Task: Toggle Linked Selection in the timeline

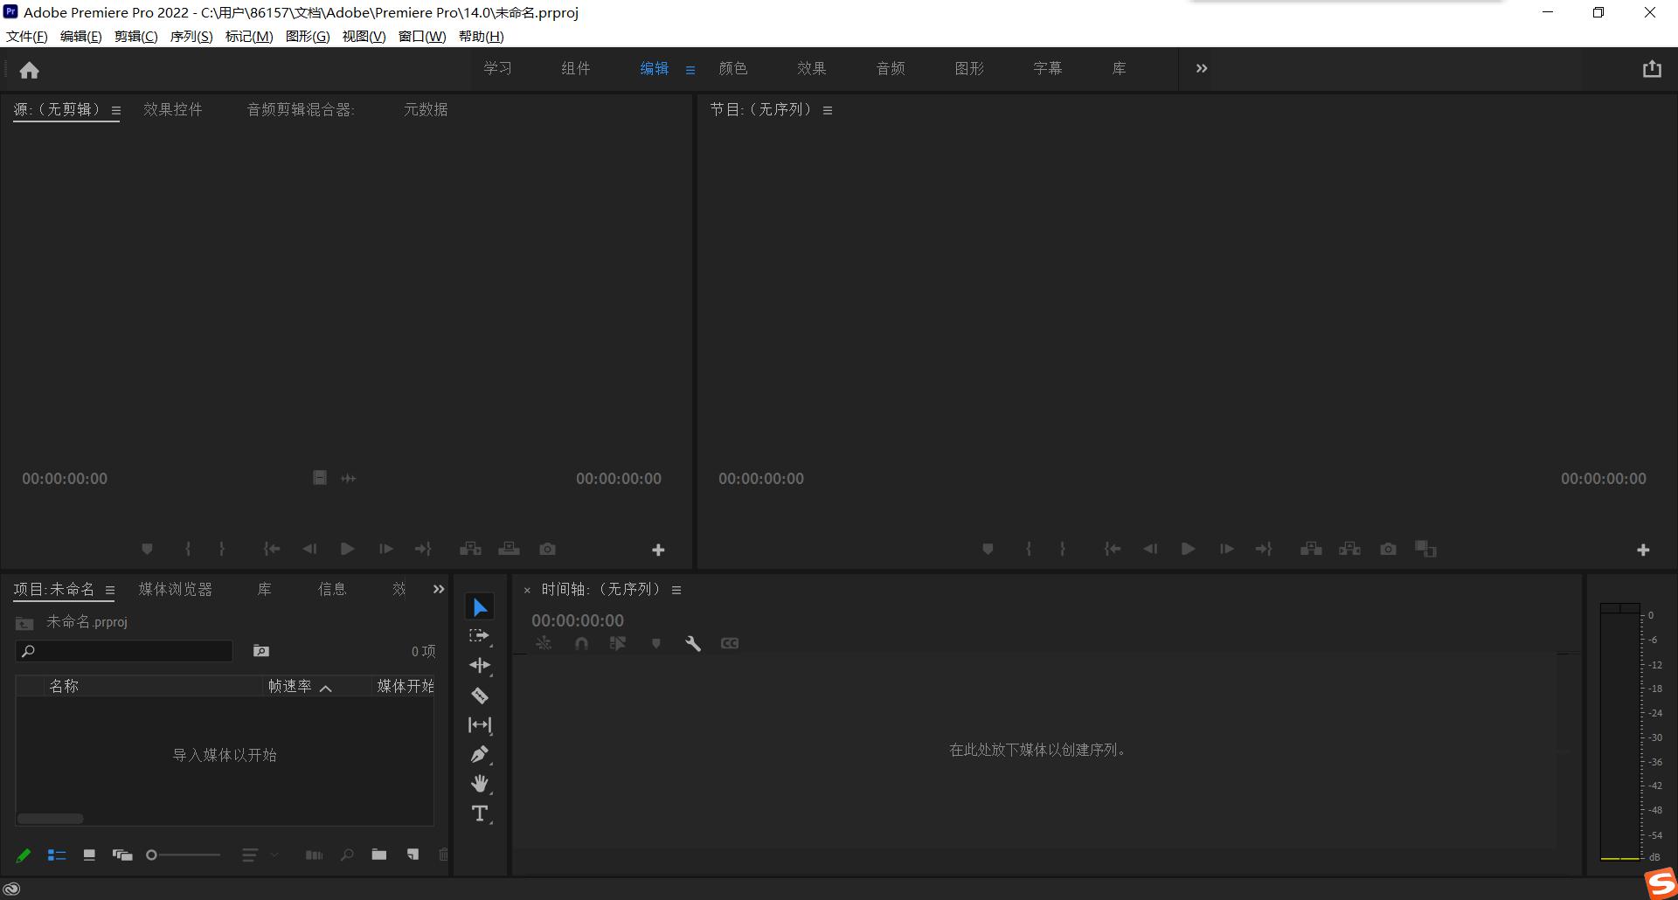Action: click(618, 643)
